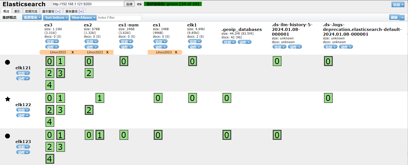Screen dimensions: 408x165
Task: Select .geoip_databases shard 0 on node elk123
Action: (x=227, y=135)
